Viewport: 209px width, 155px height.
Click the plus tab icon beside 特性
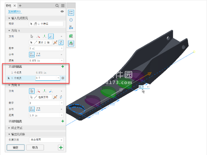[20, 6]
